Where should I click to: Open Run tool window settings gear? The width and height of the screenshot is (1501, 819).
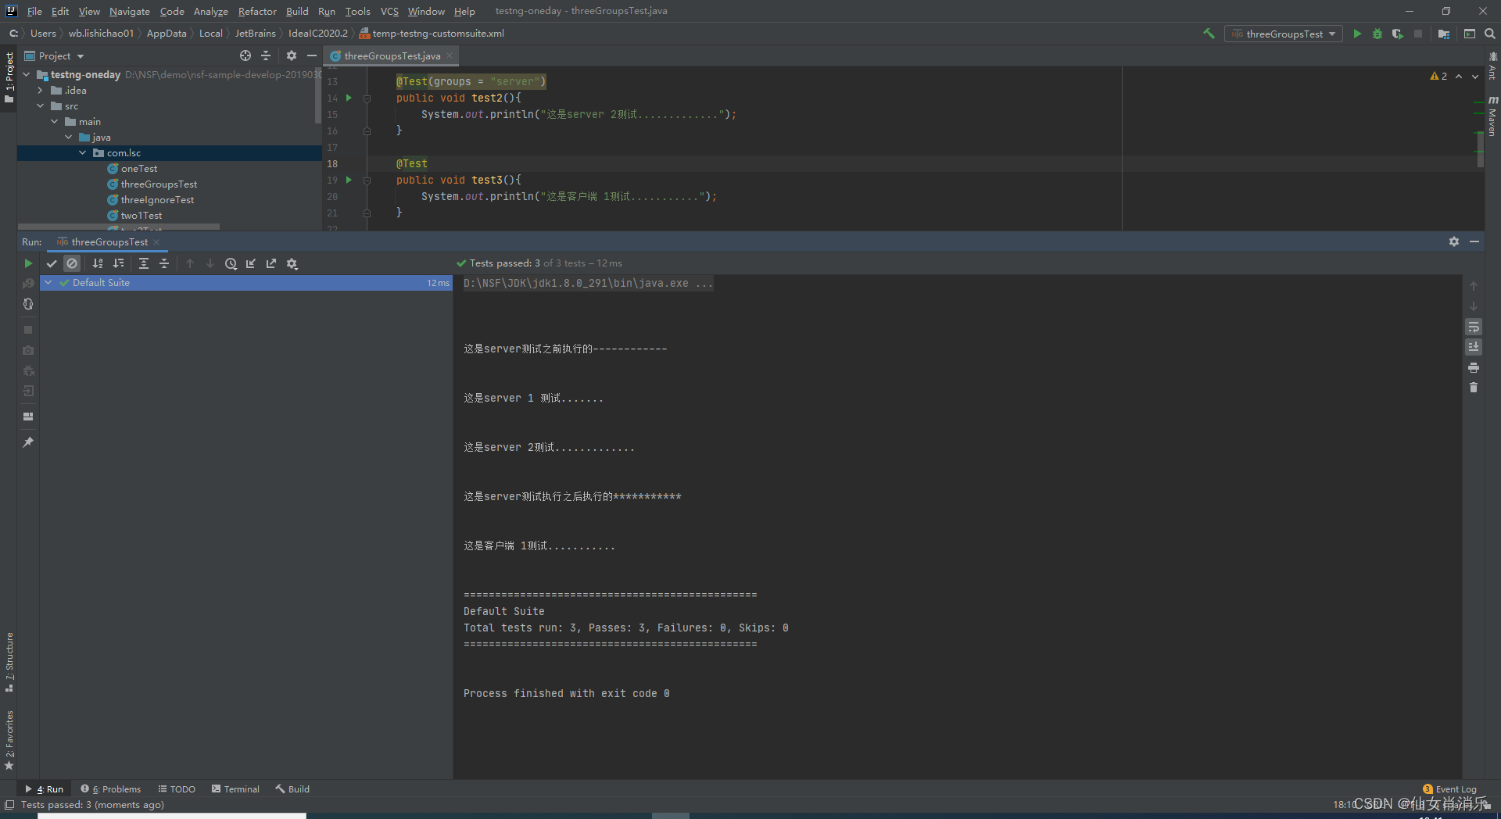coord(1454,241)
